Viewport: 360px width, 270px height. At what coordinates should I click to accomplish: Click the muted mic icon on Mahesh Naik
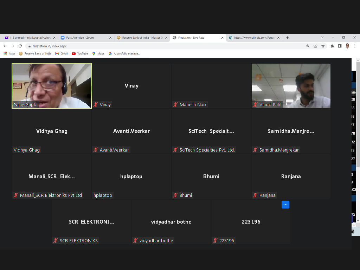pos(175,105)
